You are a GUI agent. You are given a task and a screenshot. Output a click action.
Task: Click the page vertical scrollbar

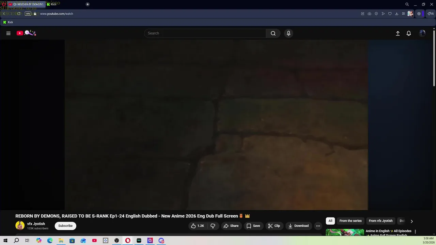click(x=434, y=59)
